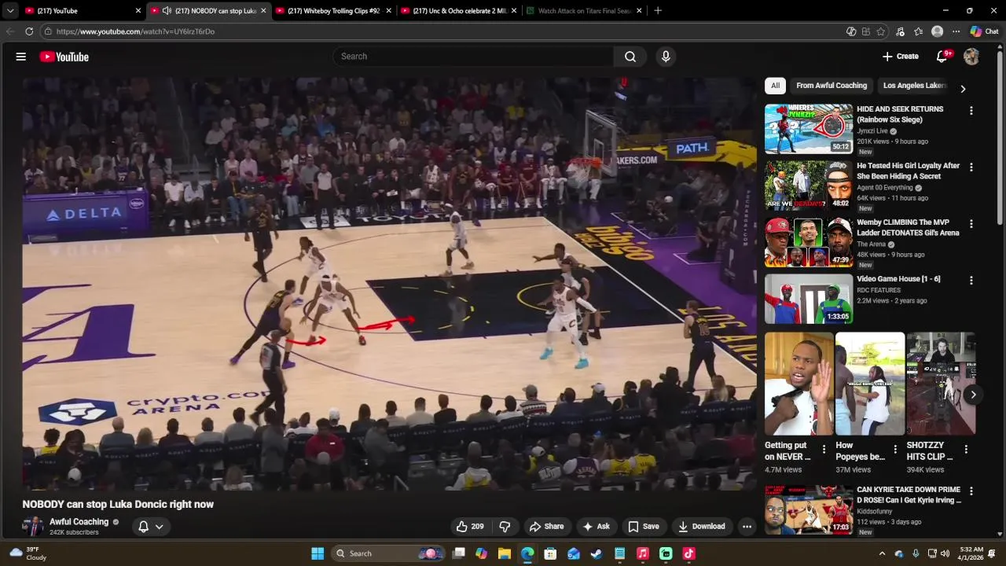The height and width of the screenshot is (566, 1006).
Task: Open the account avatar menu
Action: pos(971,57)
